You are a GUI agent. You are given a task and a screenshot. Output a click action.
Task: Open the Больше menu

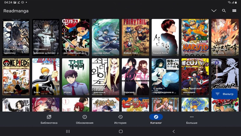192,119
